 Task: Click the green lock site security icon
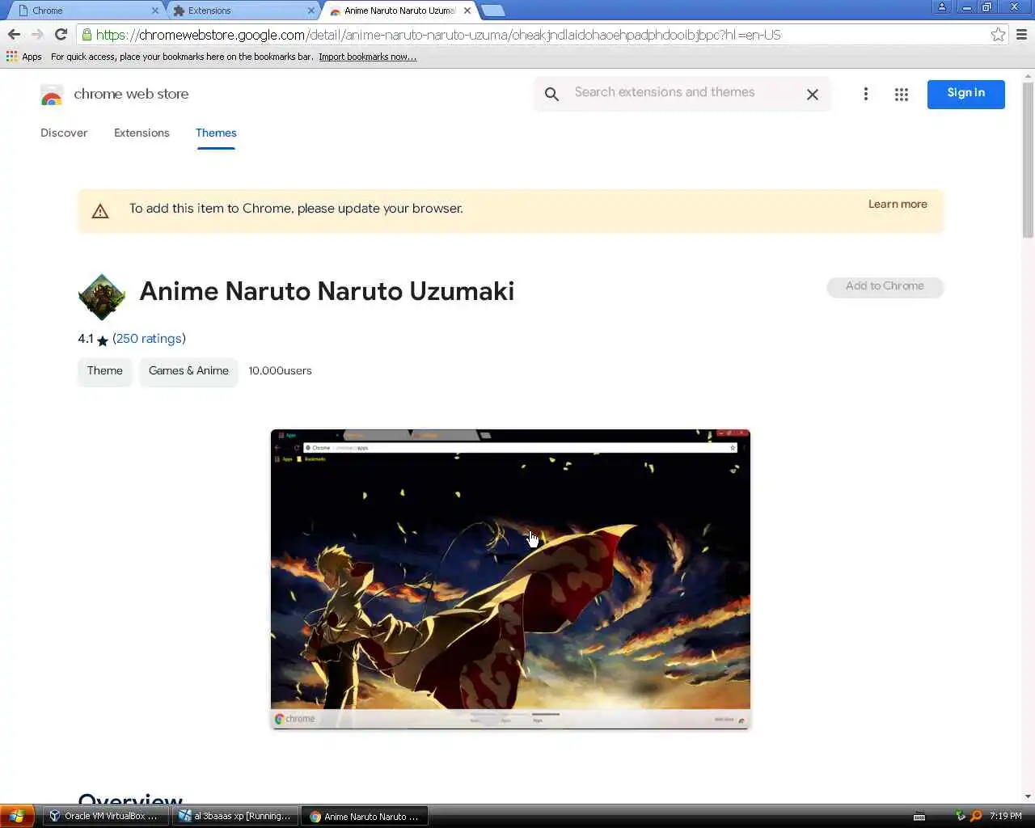[x=87, y=35]
